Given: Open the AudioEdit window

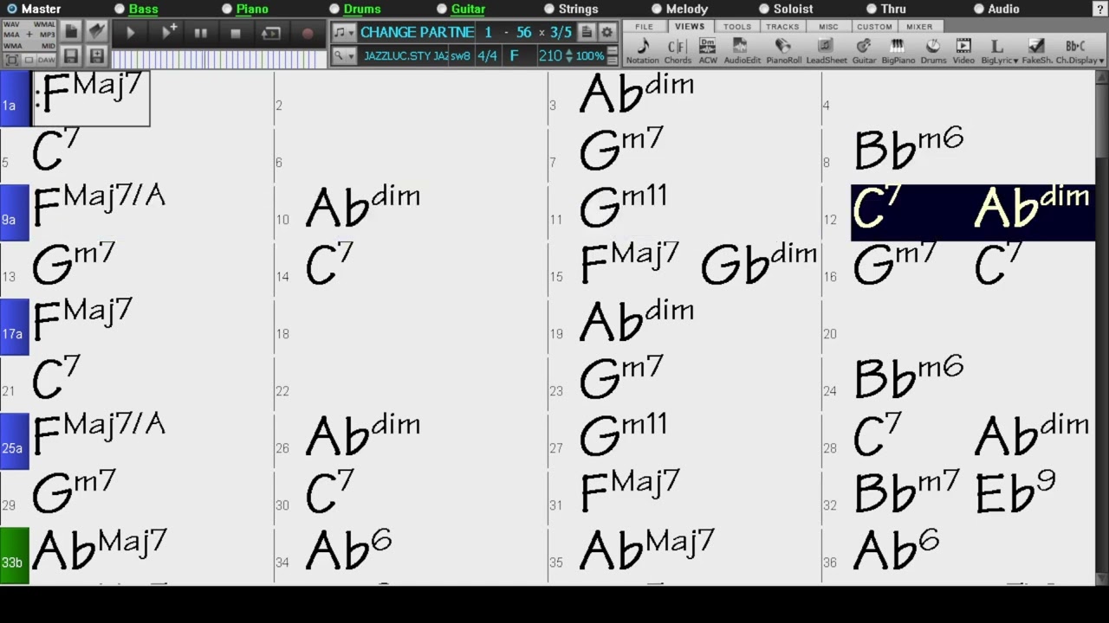Looking at the screenshot, I should [x=742, y=51].
